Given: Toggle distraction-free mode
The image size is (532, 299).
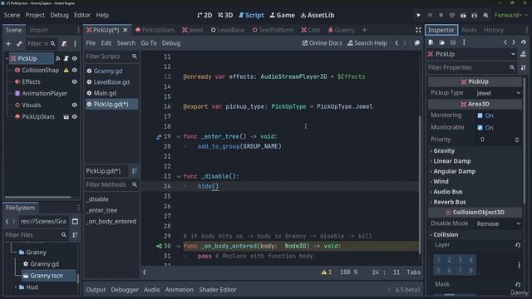Looking at the screenshot, I should [x=418, y=30].
